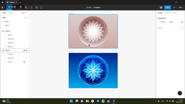Unlock the Vector layer

[24, 62]
